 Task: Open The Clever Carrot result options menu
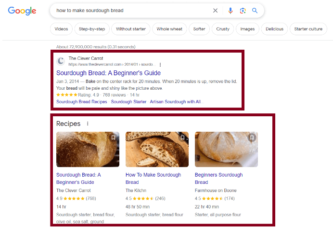click(160, 64)
